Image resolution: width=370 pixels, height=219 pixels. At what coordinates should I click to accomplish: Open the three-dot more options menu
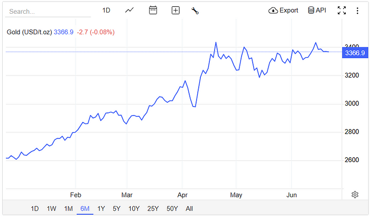357,11
